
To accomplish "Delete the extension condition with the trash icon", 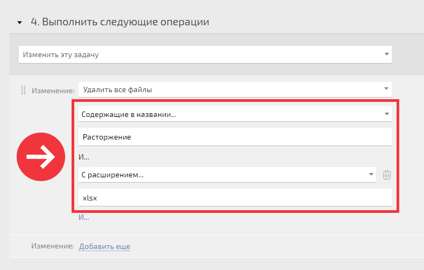I will 387,175.
